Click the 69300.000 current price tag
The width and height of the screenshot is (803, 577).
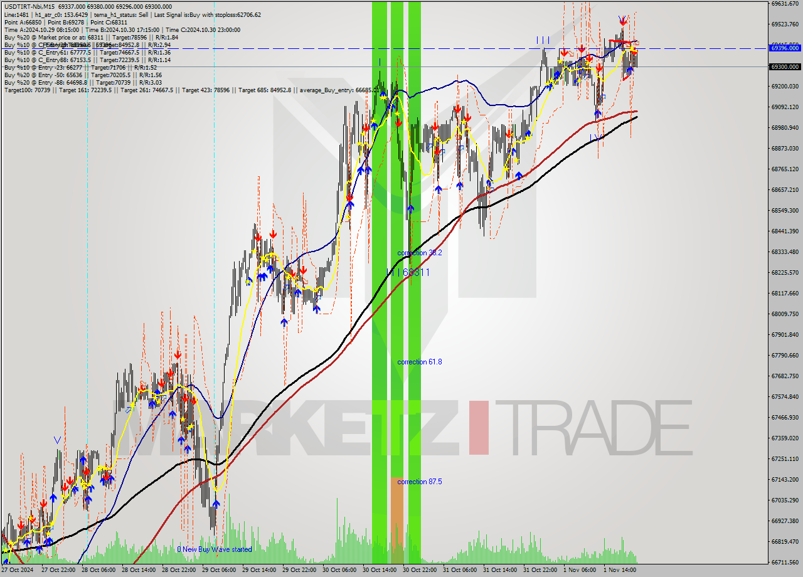coord(785,66)
